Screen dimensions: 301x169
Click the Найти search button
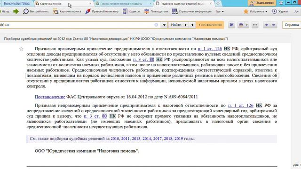(x=176, y=25)
